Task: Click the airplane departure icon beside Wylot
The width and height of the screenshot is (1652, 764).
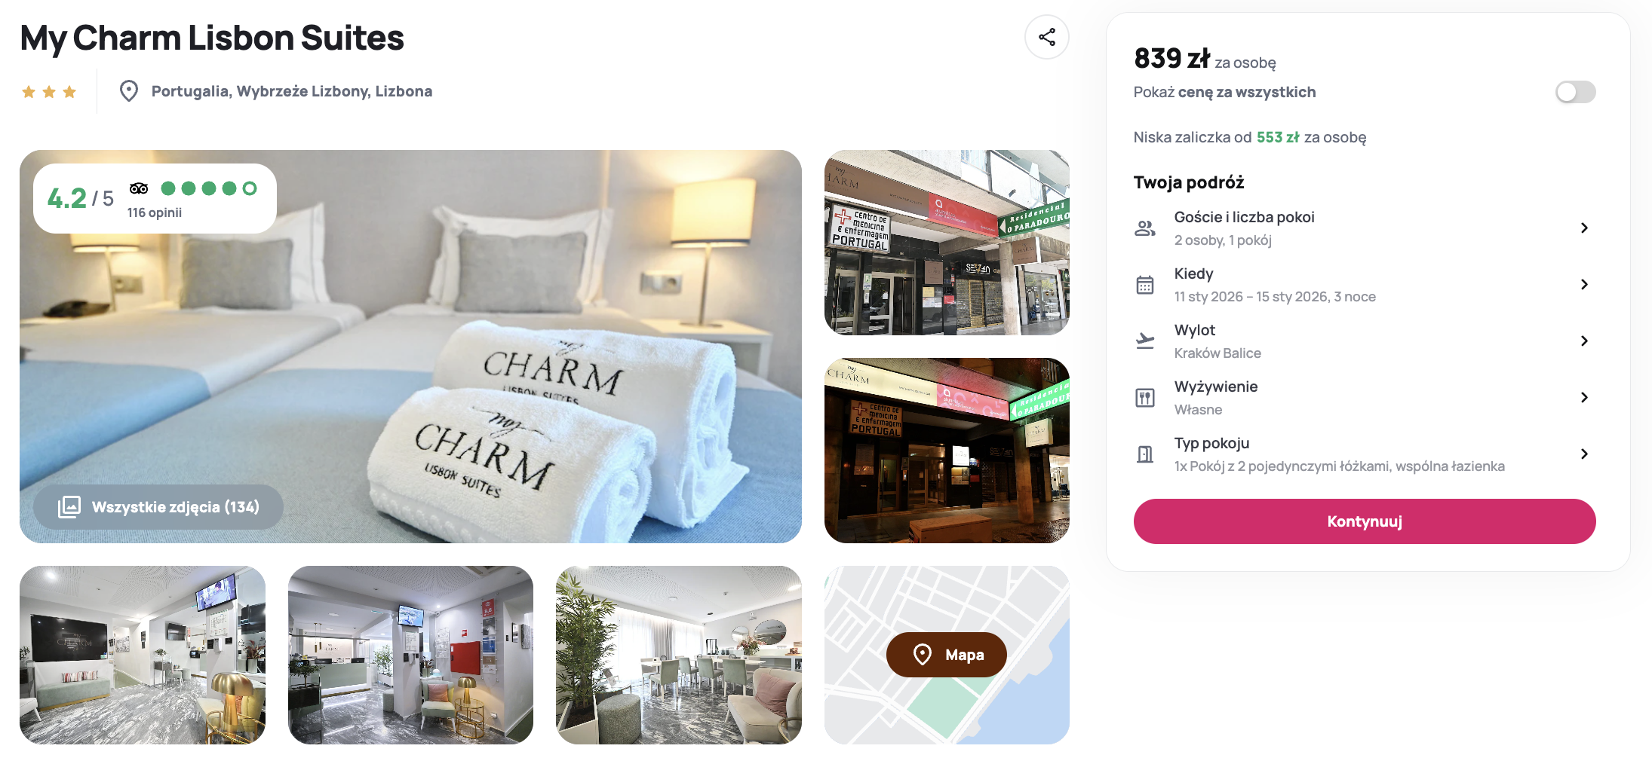Action: click(1145, 341)
